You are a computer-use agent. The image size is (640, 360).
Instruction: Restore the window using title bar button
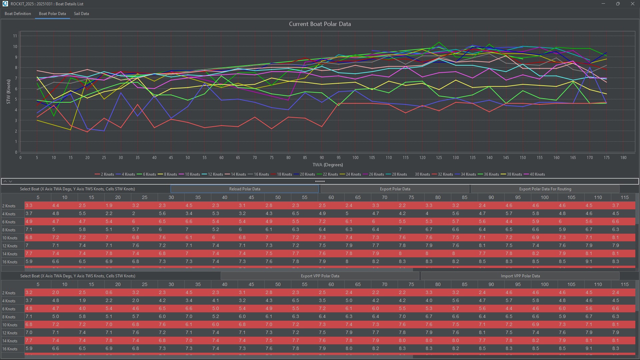coord(618,4)
